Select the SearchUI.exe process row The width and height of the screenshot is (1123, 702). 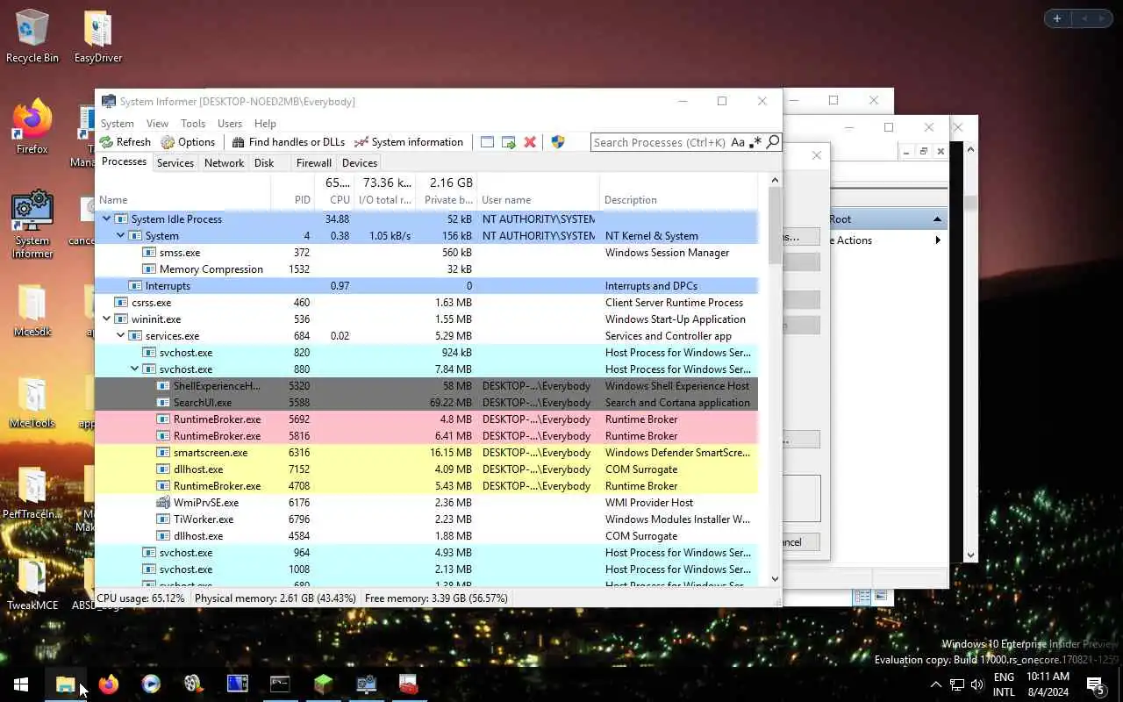[x=426, y=403]
